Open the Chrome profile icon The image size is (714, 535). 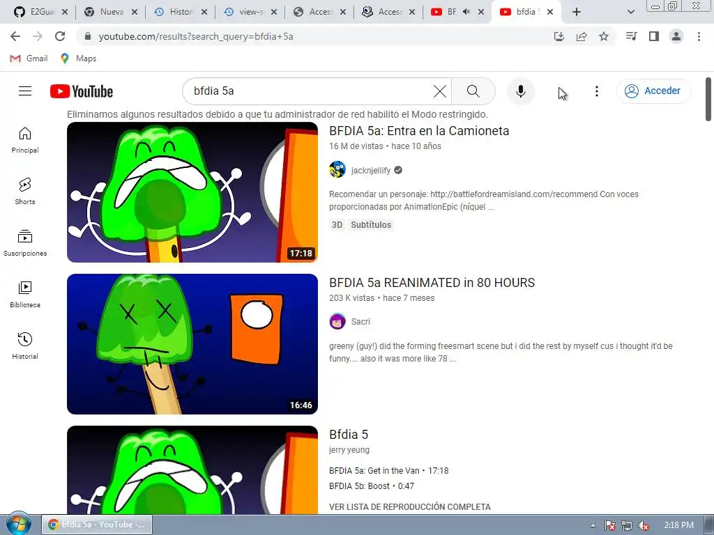[x=676, y=36]
